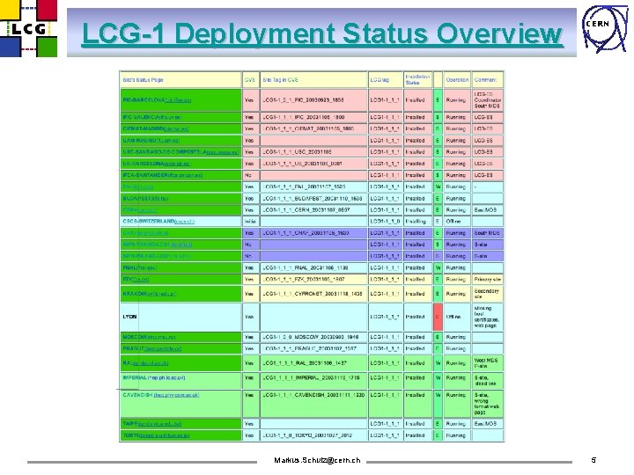The image size is (634, 475).
Task: Click the Missing host certificates comment
Action: (486, 317)
